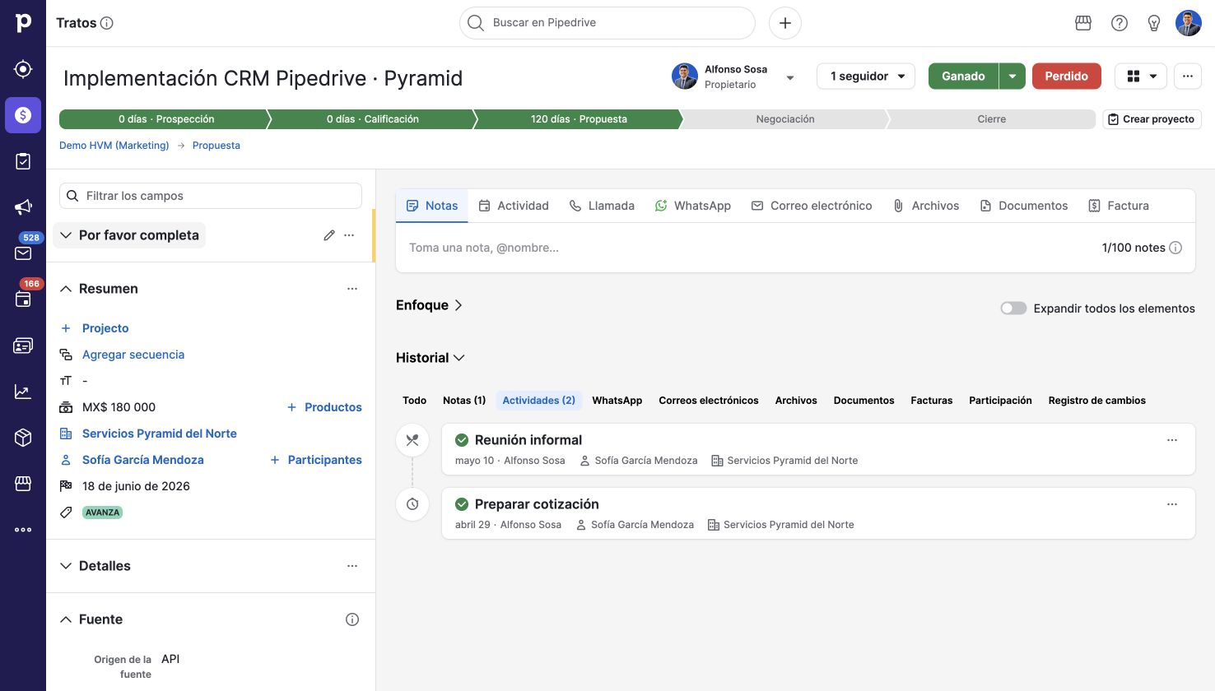Switch to the Llamada tab

pyautogui.click(x=602, y=206)
